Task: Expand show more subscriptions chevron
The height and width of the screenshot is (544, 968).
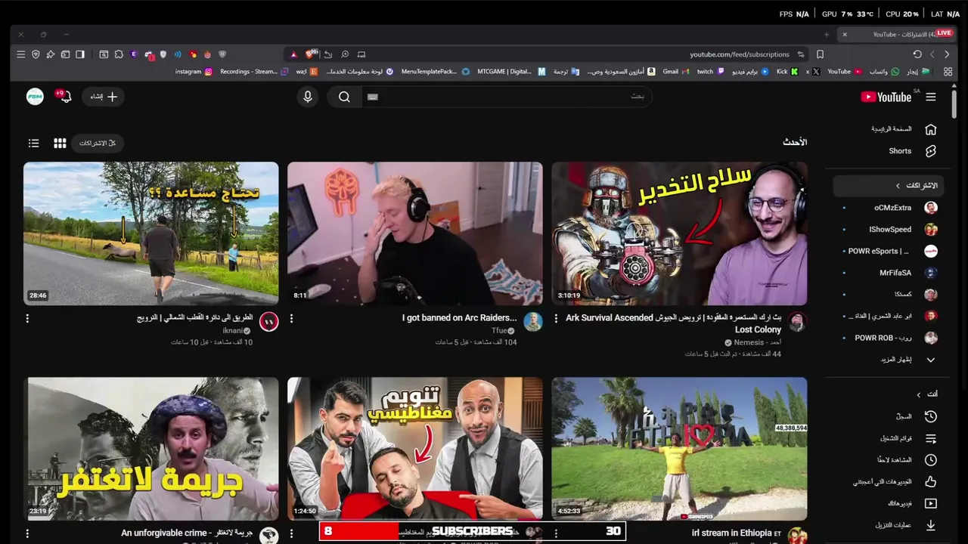Action: click(x=931, y=360)
